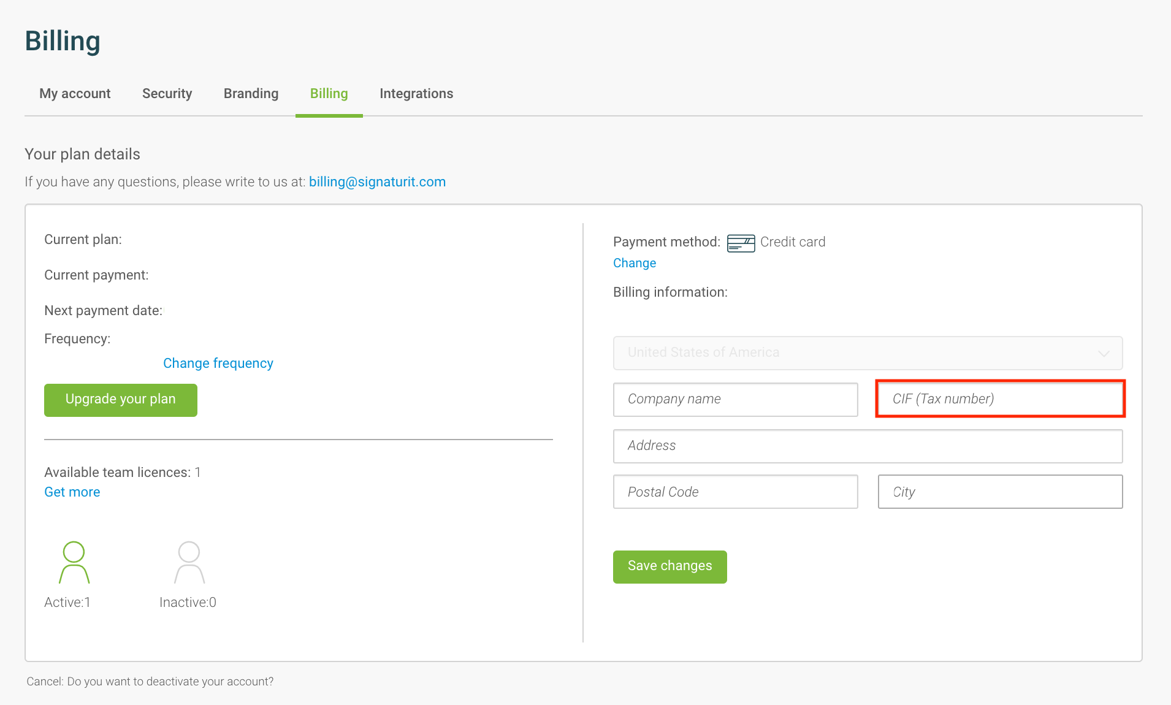
Task: Click the Frequency label
Action: click(x=77, y=339)
